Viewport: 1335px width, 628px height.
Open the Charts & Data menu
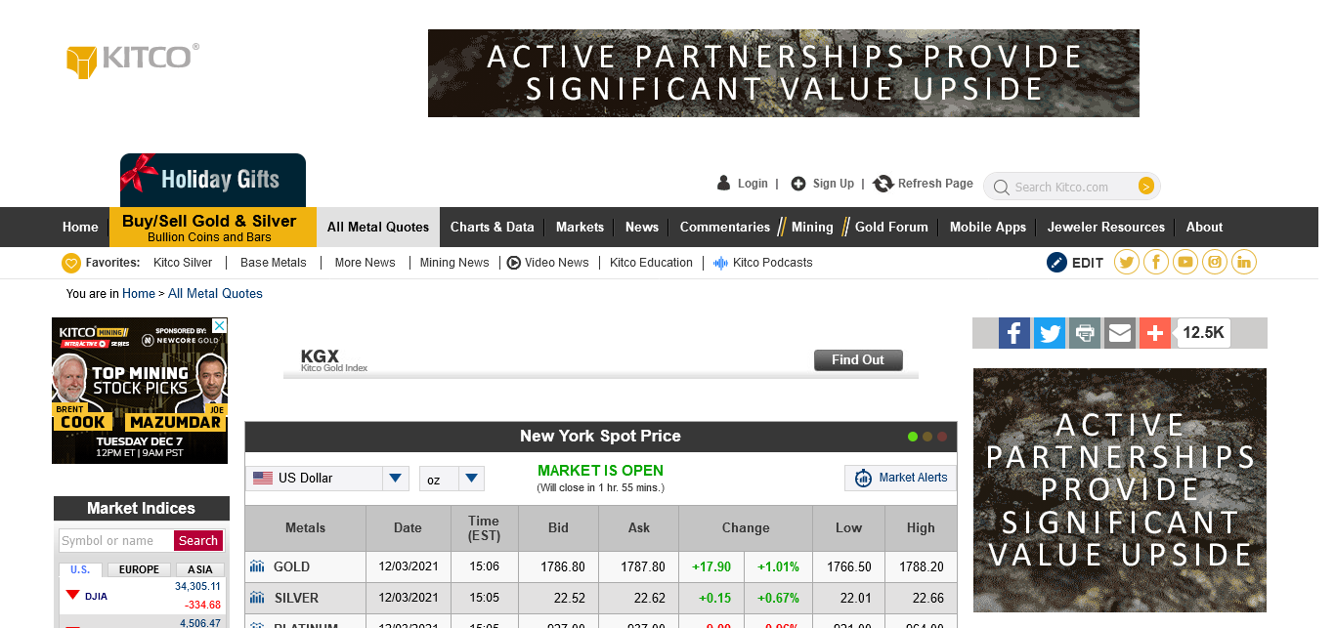492,227
